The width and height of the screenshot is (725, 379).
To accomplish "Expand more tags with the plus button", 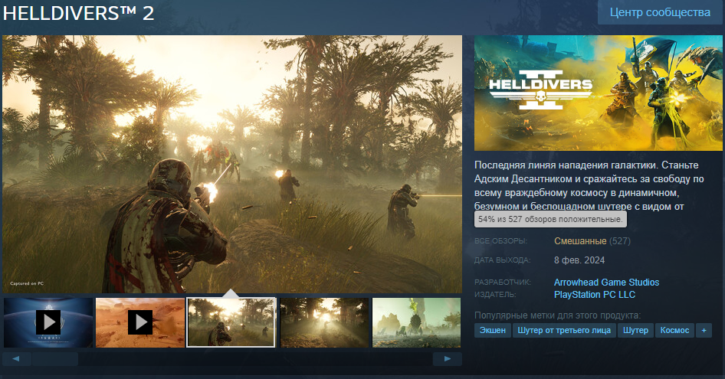I will 704,331.
